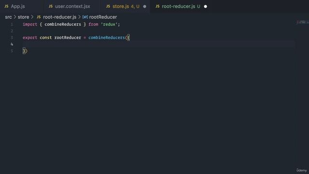Screen dimensions: 309x174
Task: Click the 'from' keyword on line 1
Action: coord(93,25)
